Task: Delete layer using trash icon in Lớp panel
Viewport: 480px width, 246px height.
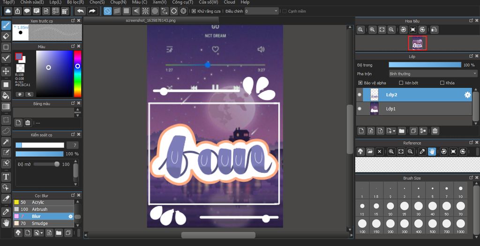Action: click(x=435, y=131)
